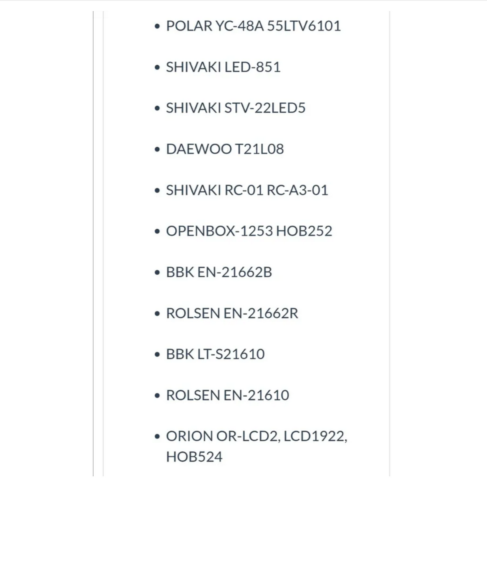Click the SHIVAKI STV-22LED5 entry
Image resolution: width=487 pixels, height=573 pixels.
(235, 108)
